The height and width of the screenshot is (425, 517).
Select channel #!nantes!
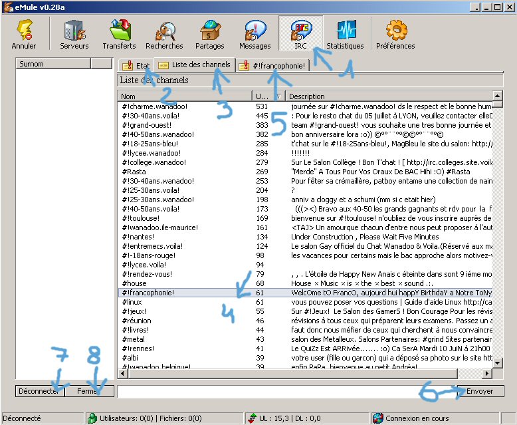click(305, 237)
